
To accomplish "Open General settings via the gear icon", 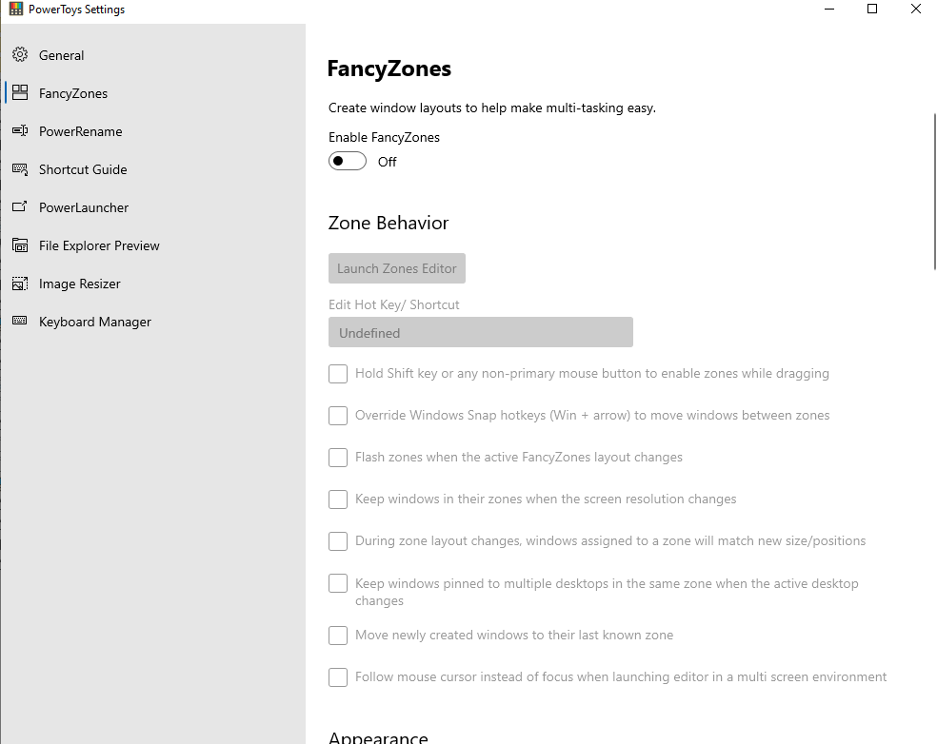I will click(20, 55).
